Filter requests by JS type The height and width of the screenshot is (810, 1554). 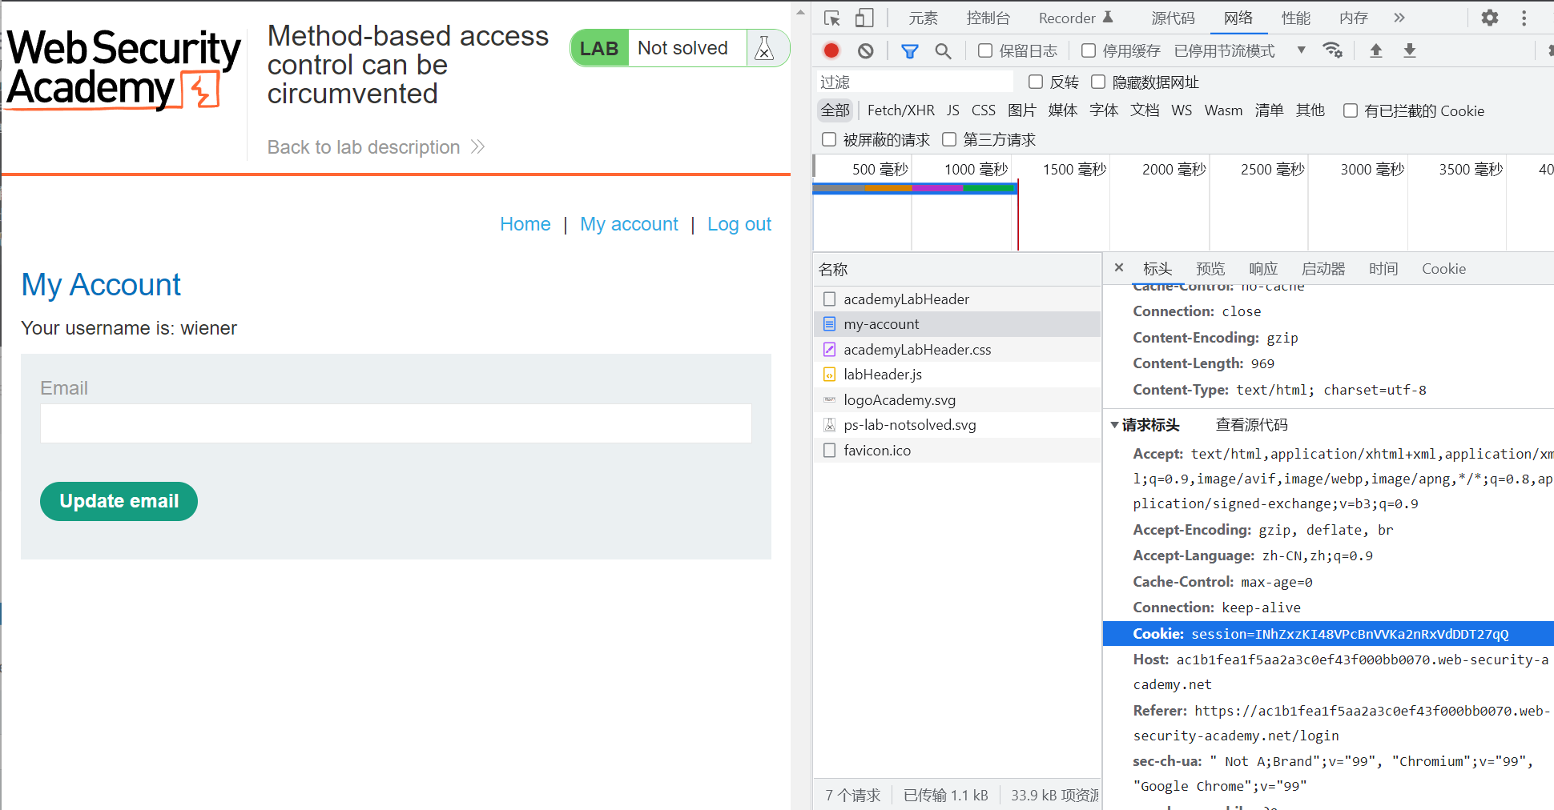pos(952,110)
